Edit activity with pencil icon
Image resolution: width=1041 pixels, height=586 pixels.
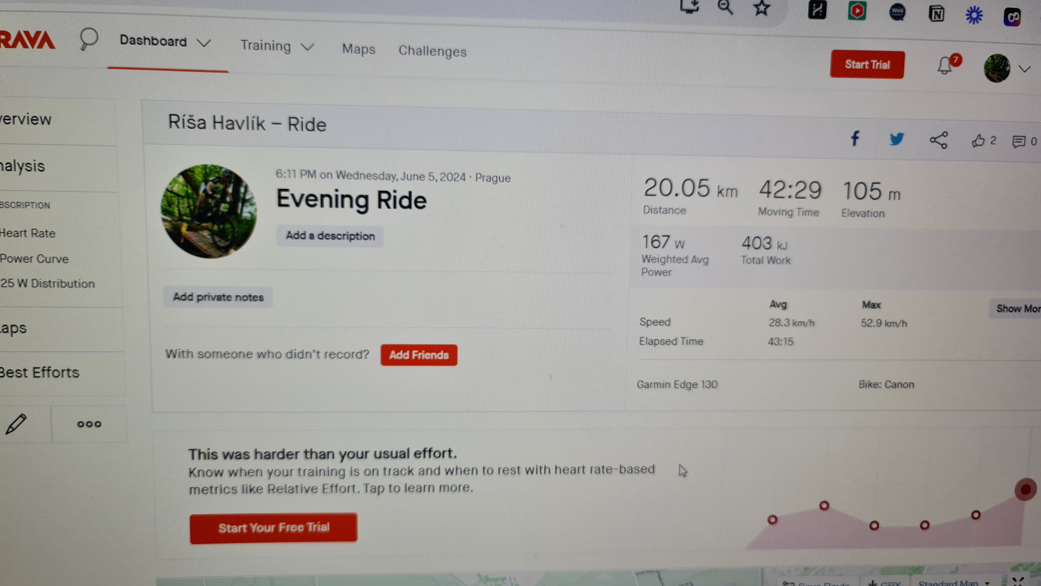point(16,424)
